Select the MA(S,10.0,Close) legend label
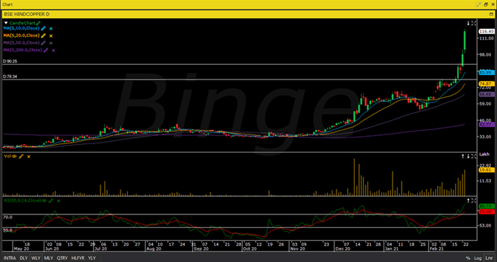The width and height of the screenshot is (497, 262). pos(21,29)
